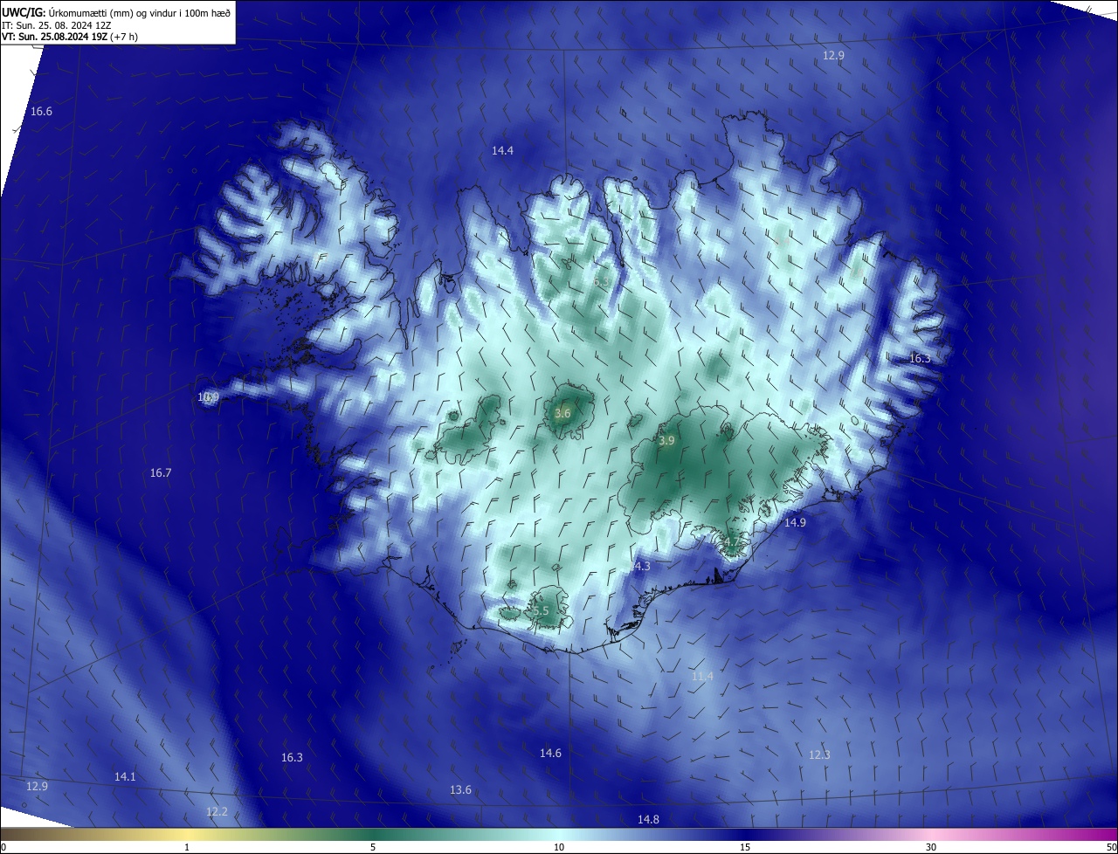Pick the 10.9 value label
This screenshot has height=854, width=1118.
(208, 397)
